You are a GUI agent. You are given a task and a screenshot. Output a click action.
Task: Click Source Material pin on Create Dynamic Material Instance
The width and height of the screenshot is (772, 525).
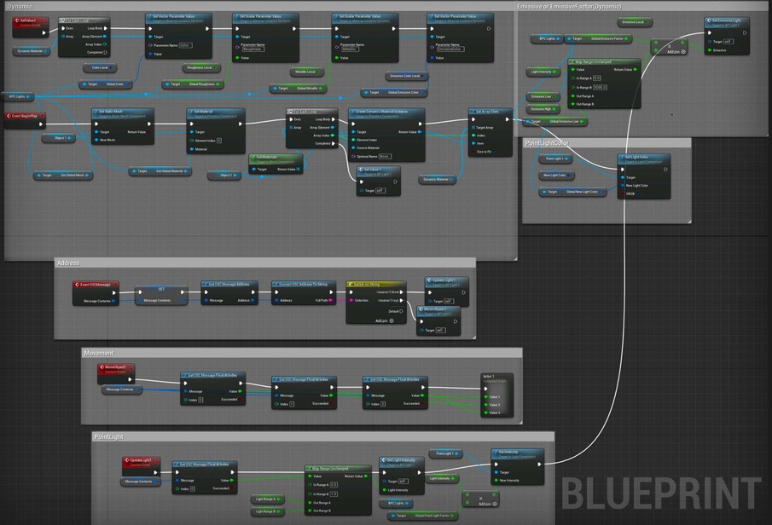coord(353,147)
